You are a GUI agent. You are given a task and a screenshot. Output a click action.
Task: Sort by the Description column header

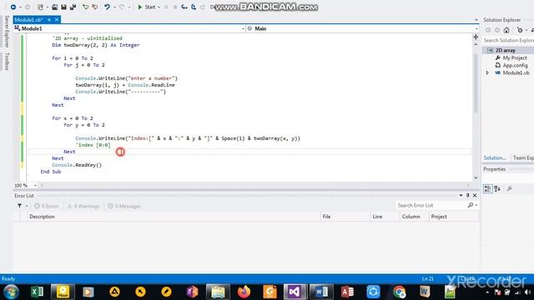pyautogui.click(x=174, y=217)
